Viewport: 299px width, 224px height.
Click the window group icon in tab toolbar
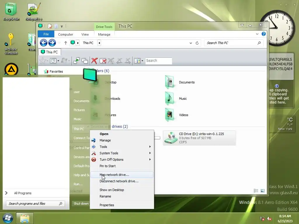pos(85,61)
